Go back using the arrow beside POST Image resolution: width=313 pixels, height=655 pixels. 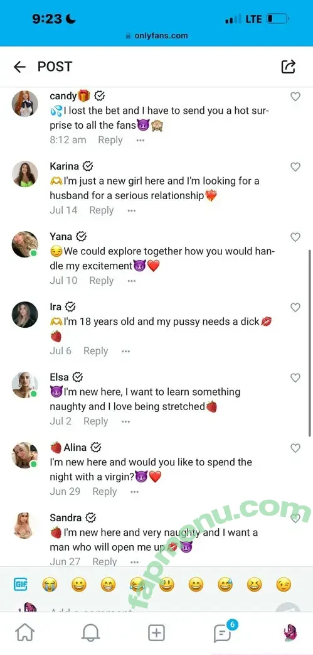click(x=19, y=67)
